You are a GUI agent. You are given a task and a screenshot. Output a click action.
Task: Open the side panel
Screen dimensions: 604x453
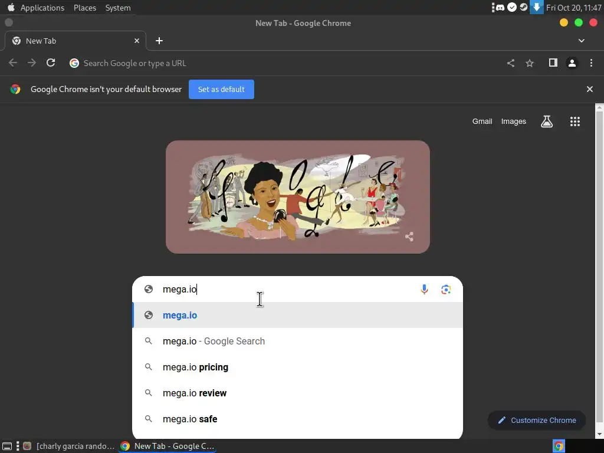tap(553, 63)
